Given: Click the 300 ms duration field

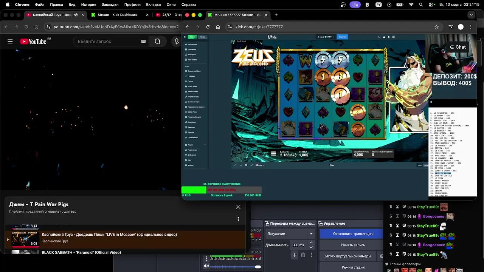Looking at the screenshot, I should pos(298,245).
